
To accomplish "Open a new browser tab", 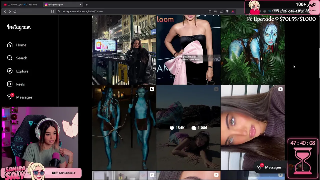I will coord(86,4).
